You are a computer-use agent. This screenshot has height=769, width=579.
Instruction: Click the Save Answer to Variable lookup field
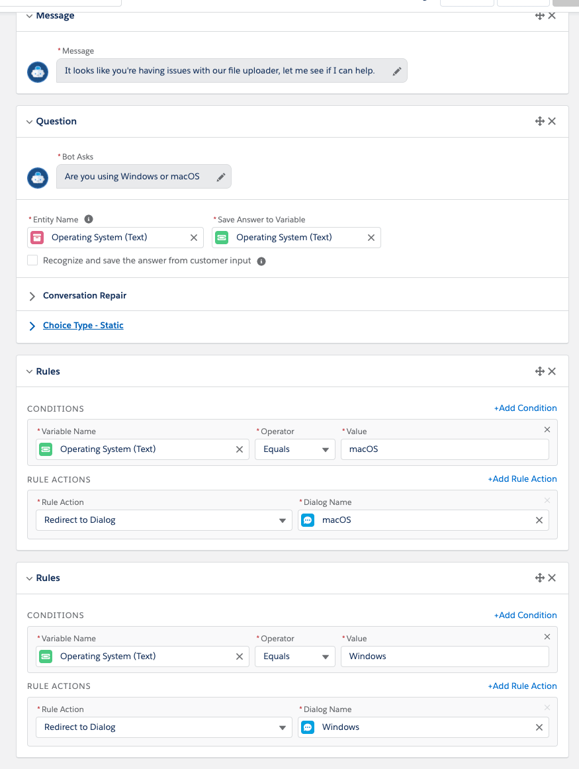[296, 238]
